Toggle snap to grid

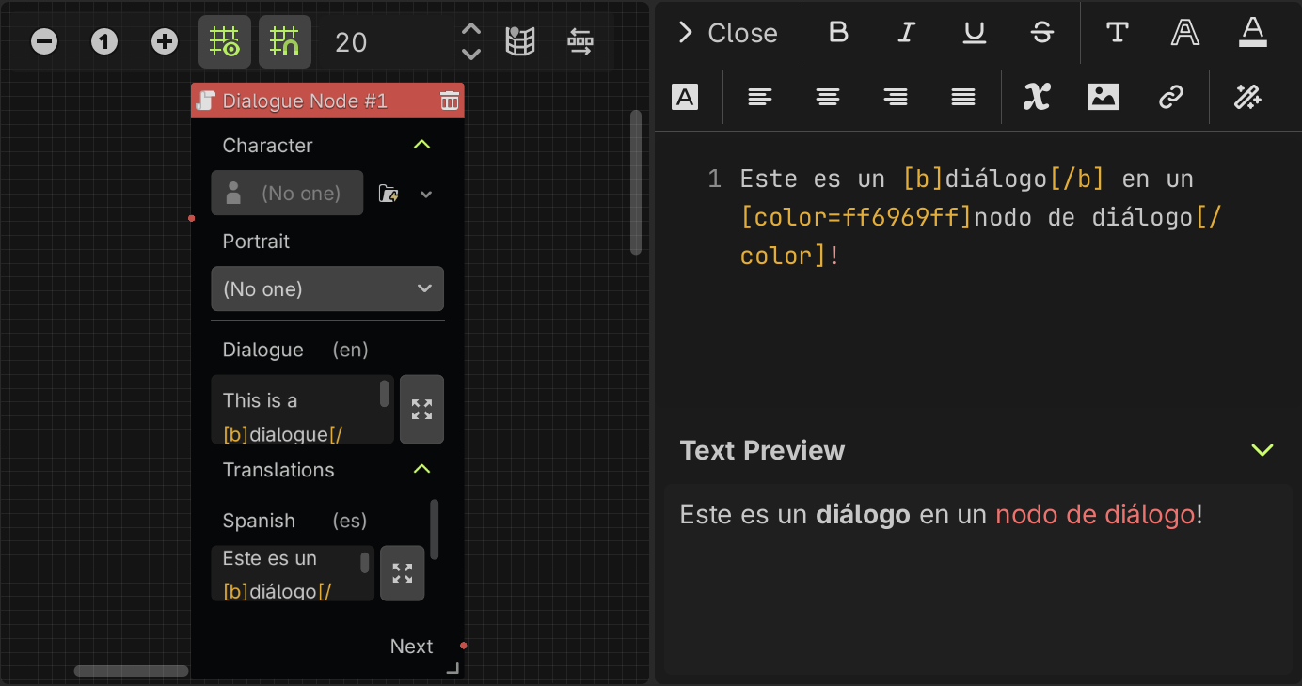click(x=285, y=41)
